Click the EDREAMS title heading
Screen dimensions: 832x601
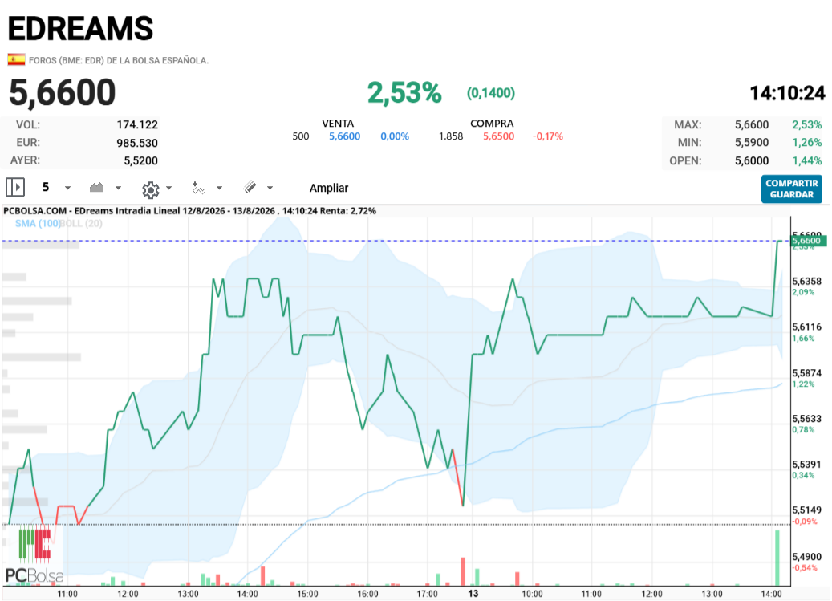point(81,28)
